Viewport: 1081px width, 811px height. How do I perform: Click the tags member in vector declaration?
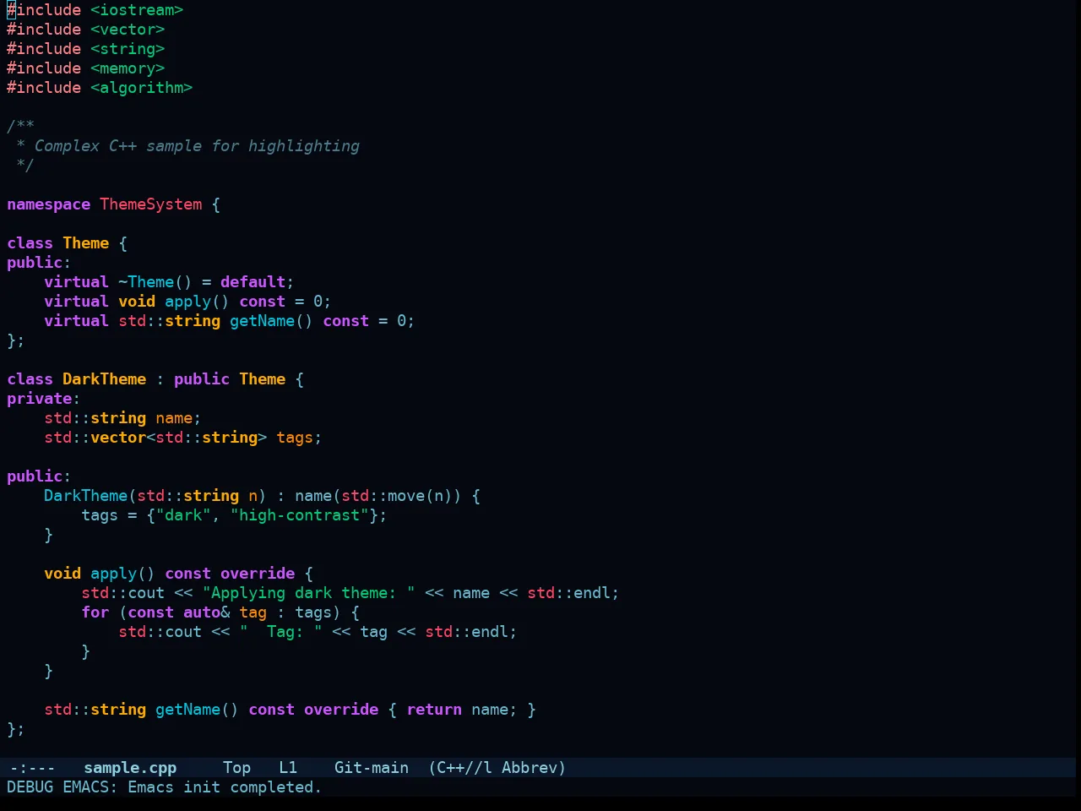pos(295,438)
